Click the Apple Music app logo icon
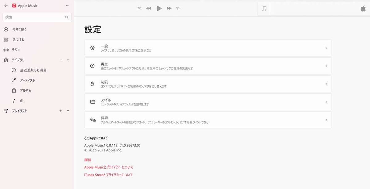Image resolution: width=370 pixels, height=189 pixels. pyautogui.click(x=14, y=6)
